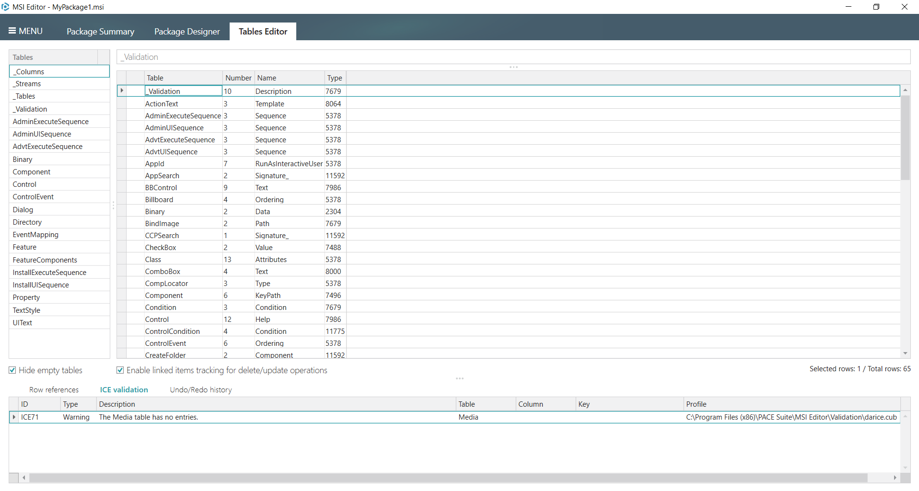Click the tables grid vertical scrollbar thumb
The image size is (919, 491).
click(905, 137)
